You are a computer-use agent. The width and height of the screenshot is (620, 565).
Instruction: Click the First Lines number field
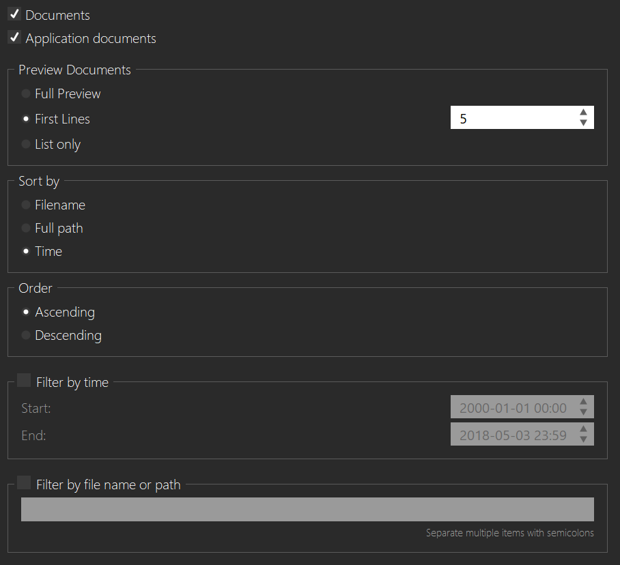coord(512,118)
